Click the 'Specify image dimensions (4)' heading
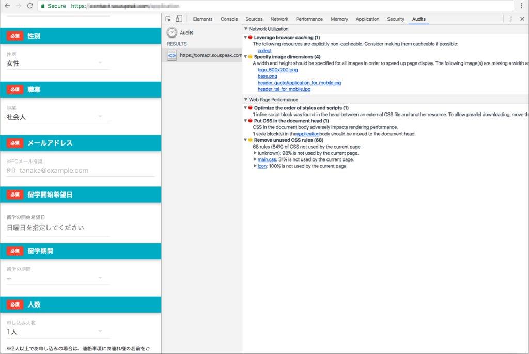 (287, 57)
